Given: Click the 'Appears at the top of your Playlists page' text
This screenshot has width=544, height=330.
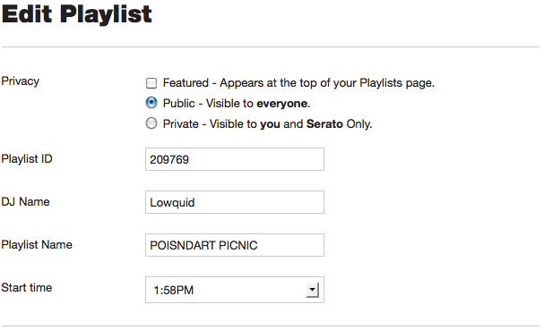Looking at the screenshot, I should tap(327, 83).
